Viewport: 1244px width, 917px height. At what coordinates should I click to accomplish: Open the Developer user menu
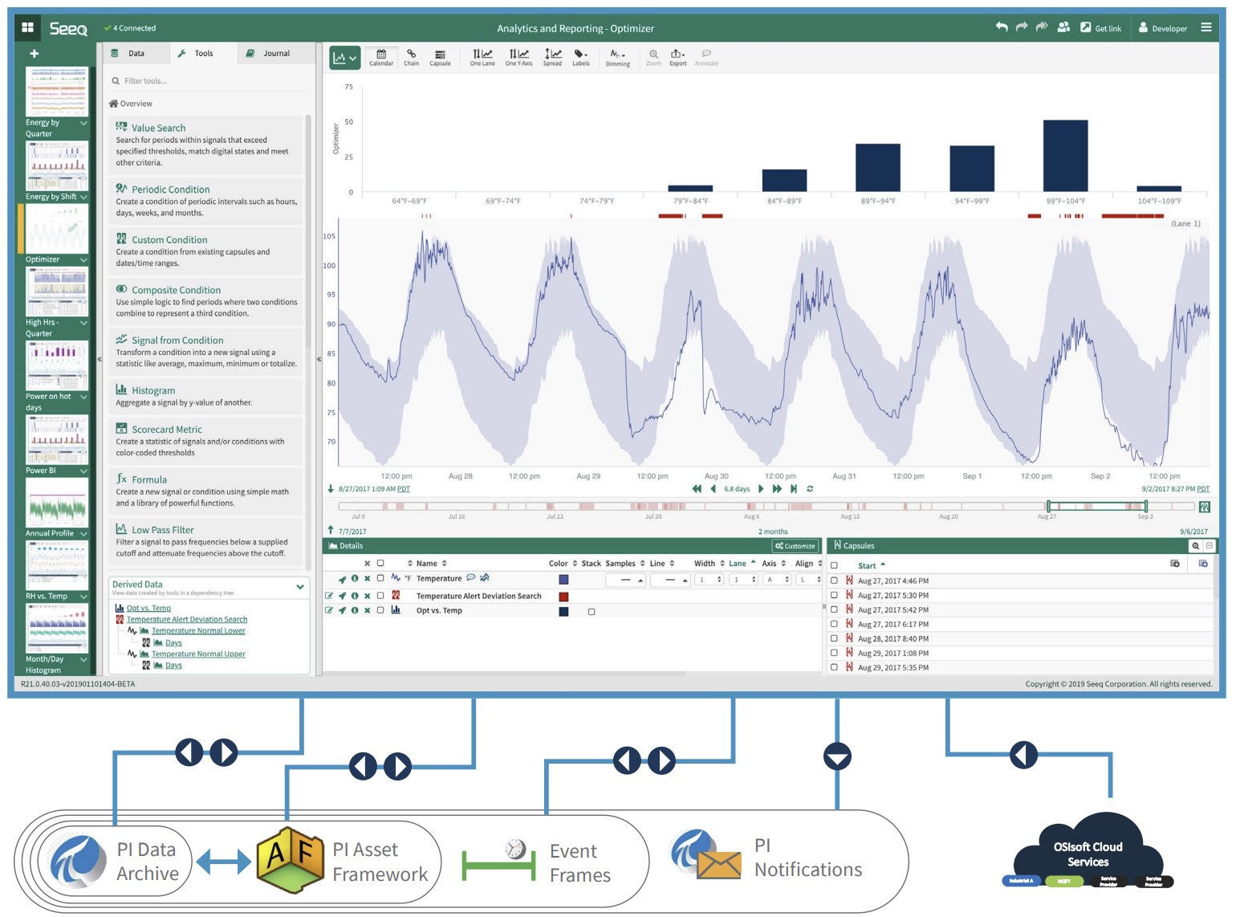click(1163, 28)
